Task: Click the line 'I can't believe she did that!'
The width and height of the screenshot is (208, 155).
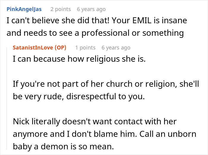Action: click(58, 20)
